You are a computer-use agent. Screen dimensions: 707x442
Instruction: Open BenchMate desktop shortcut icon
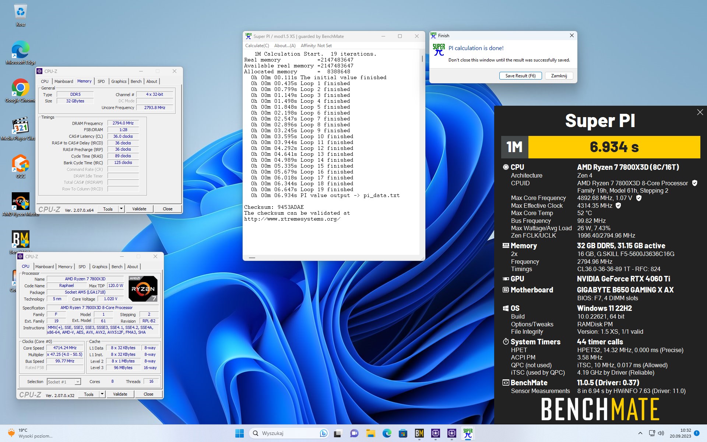click(21, 240)
